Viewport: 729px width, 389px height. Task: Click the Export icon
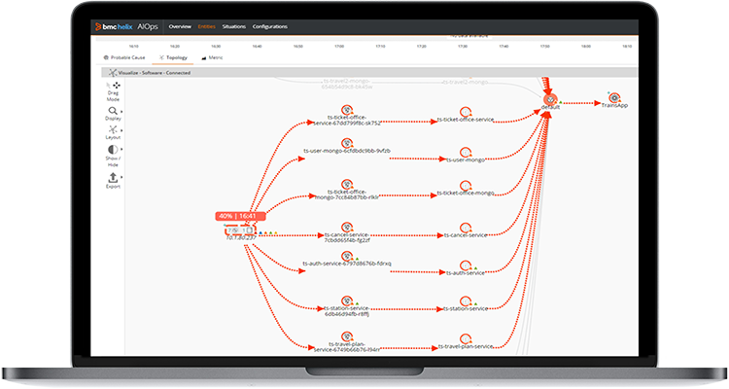pyautogui.click(x=113, y=178)
